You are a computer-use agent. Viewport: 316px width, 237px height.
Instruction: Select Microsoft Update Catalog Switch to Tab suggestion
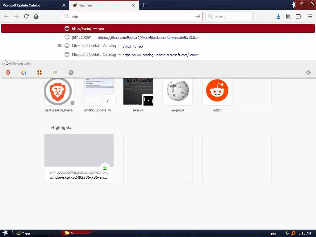coord(158,46)
